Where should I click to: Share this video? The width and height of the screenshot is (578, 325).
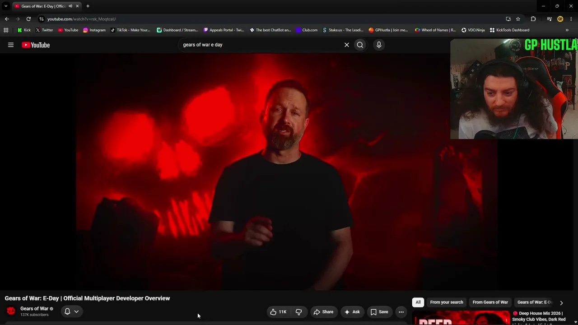(323, 312)
